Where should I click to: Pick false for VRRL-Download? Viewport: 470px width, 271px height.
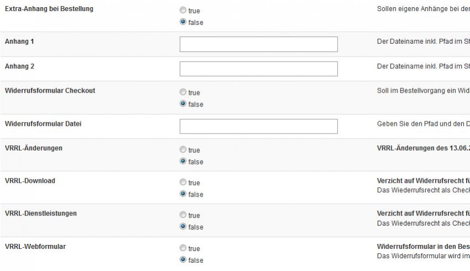click(183, 195)
